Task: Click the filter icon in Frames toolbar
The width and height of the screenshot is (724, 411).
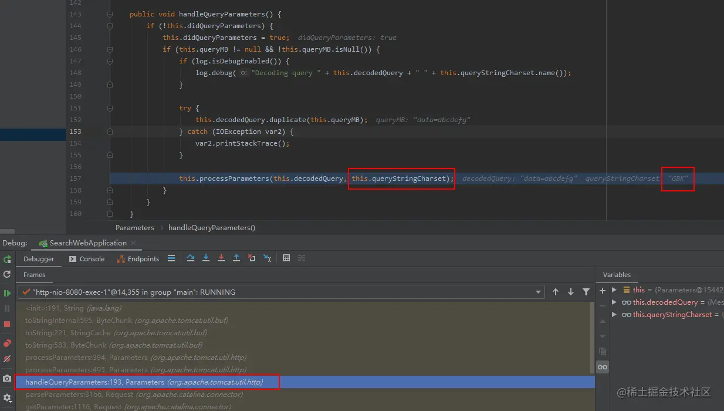Action: (586, 291)
